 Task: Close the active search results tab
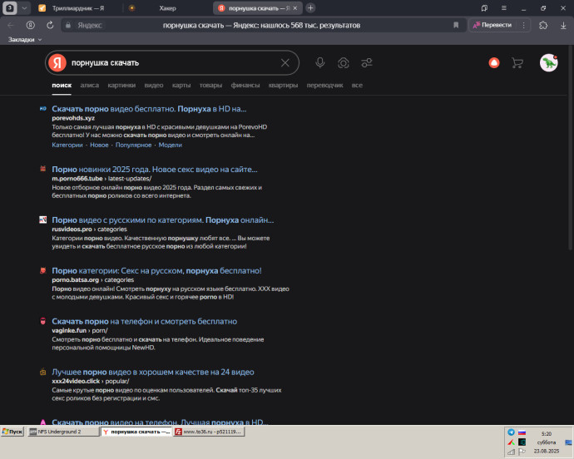pos(295,8)
